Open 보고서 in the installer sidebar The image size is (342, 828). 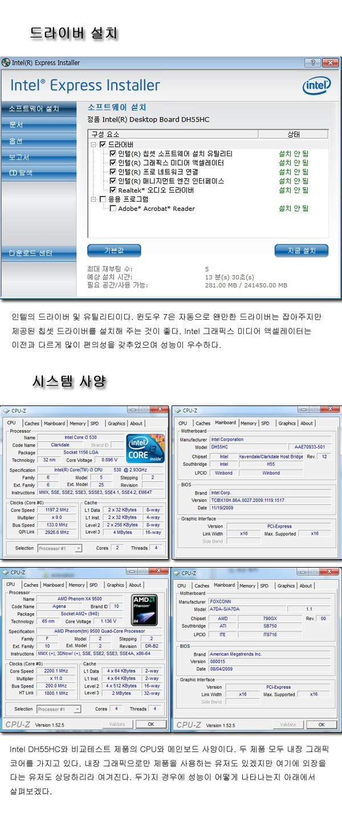tap(38, 156)
